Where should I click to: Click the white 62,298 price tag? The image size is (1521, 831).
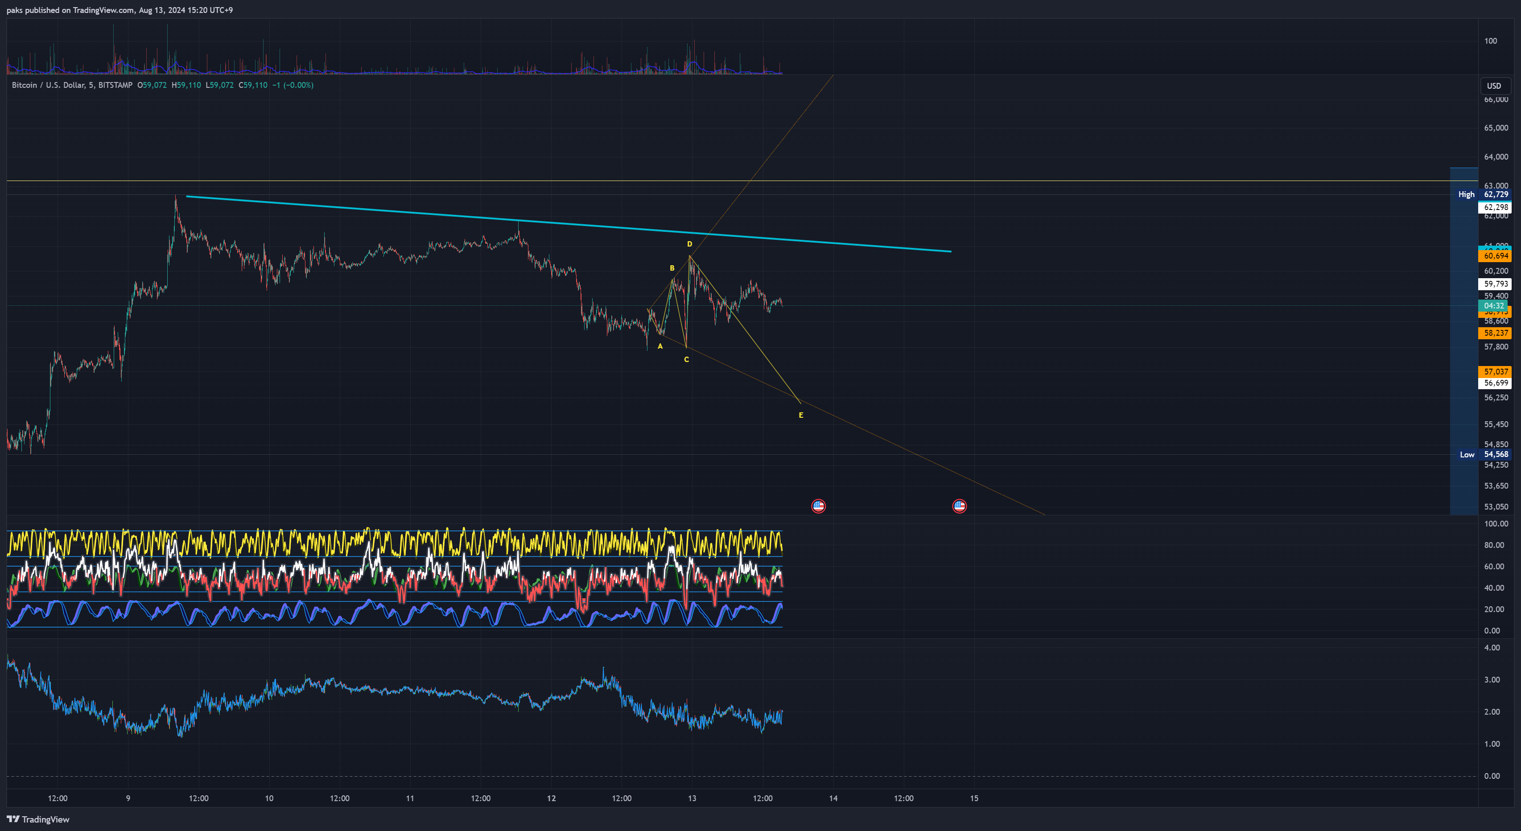coord(1495,207)
